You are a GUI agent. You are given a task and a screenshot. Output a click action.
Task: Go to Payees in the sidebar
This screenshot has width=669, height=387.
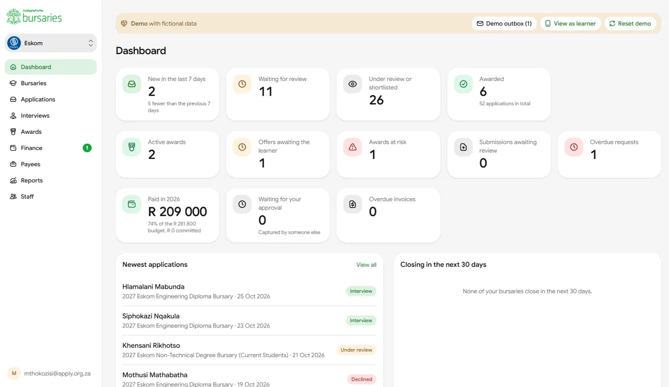coord(51,164)
